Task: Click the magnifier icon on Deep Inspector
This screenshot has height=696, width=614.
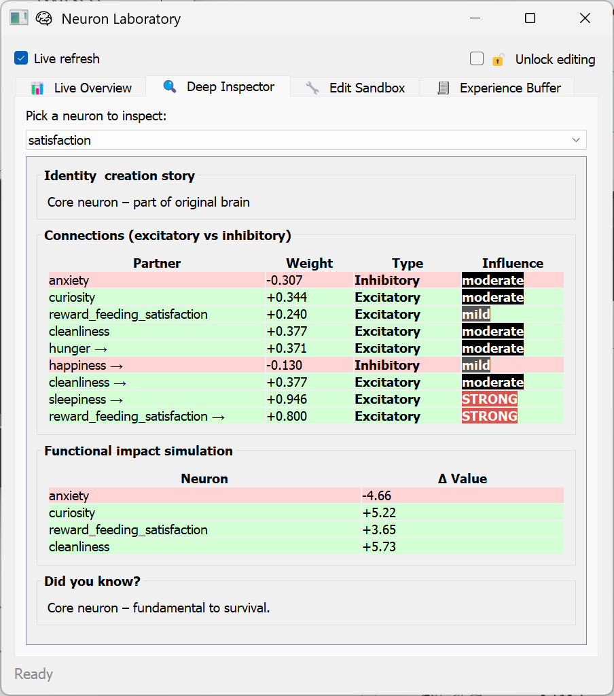Action: [x=170, y=86]
